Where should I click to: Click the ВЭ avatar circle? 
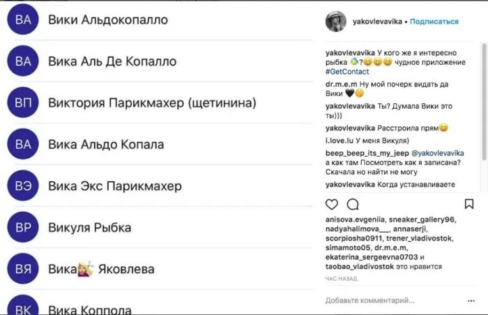pos(23,186)
